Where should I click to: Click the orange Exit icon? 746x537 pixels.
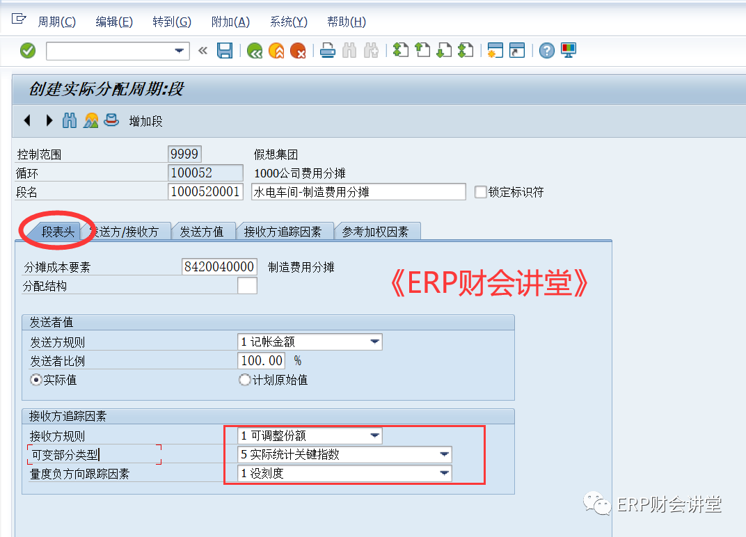click(x=276, y=50)
